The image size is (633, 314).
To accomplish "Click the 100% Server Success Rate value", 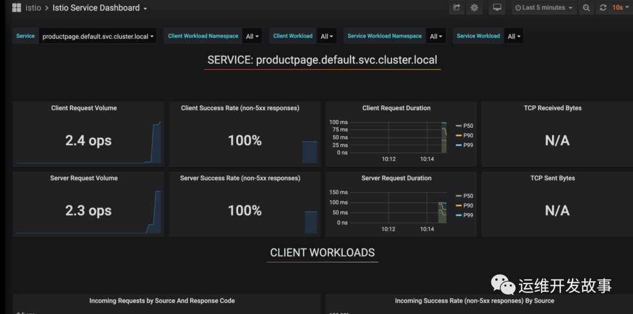I will point(244,211).
